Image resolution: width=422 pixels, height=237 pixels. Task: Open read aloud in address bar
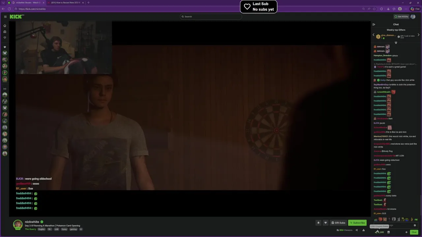369,9
